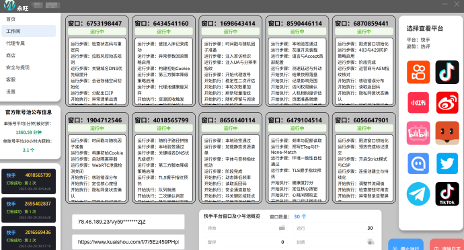Click the 2.1 个 follower value
Viewport: 464px width, 250px height.
pos(29,150)
